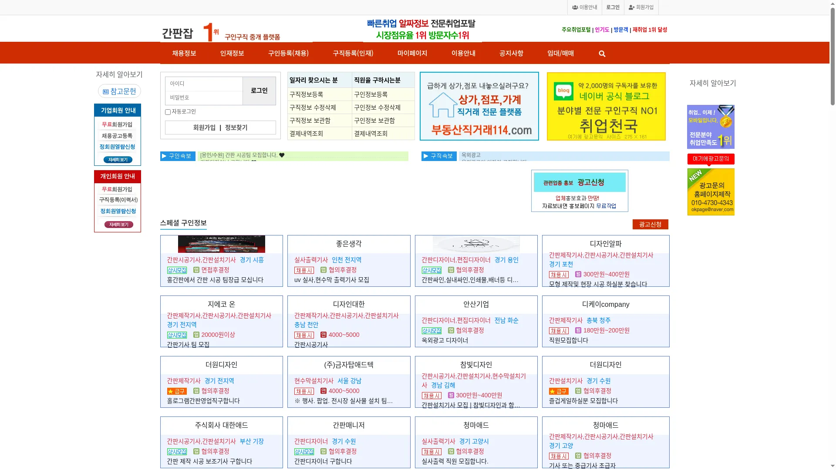Click the 아이디 input field
This screenshot has height=470, width=836.
point(204,84)
